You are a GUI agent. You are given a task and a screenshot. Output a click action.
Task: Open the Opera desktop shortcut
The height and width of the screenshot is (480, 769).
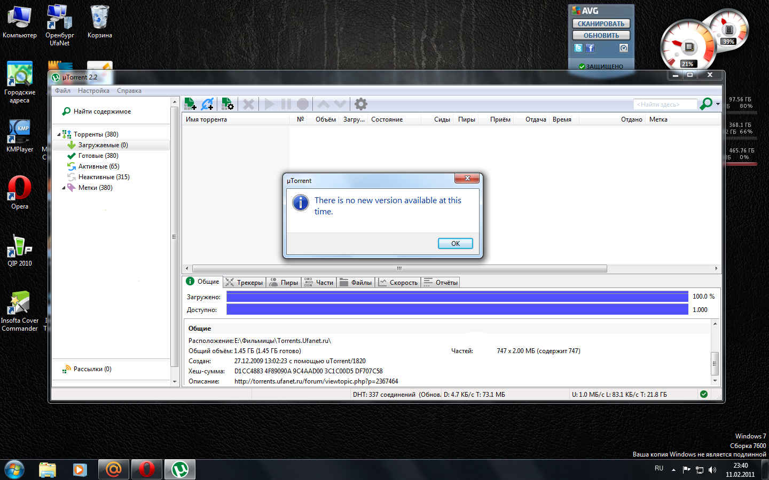tap(20, 192)
